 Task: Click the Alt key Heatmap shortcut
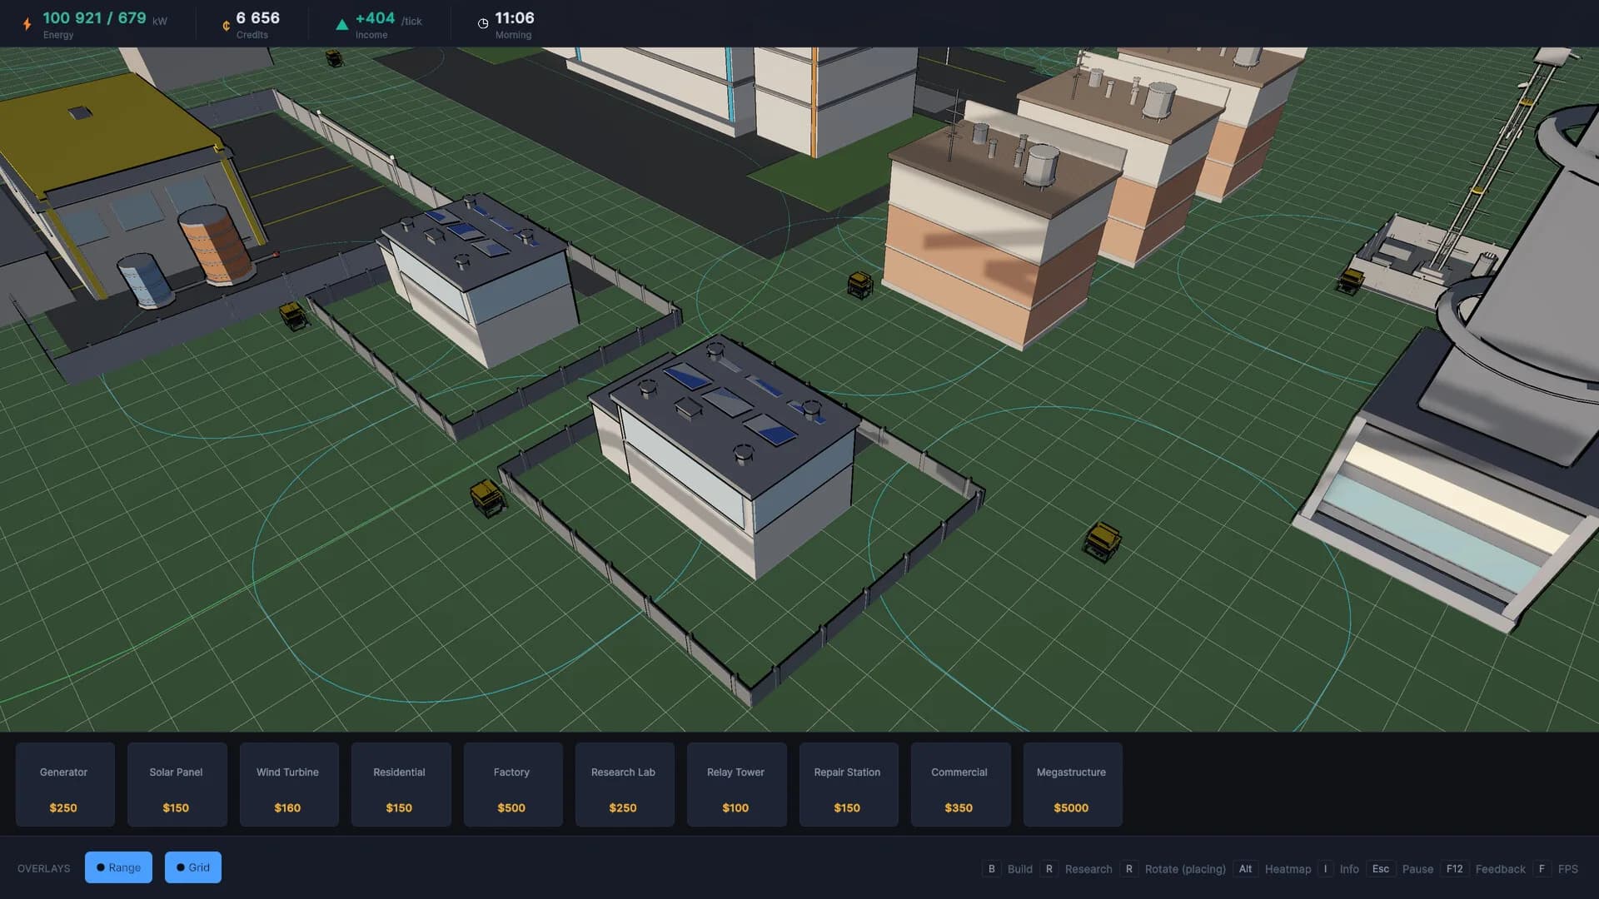(x=1272, y=869)
